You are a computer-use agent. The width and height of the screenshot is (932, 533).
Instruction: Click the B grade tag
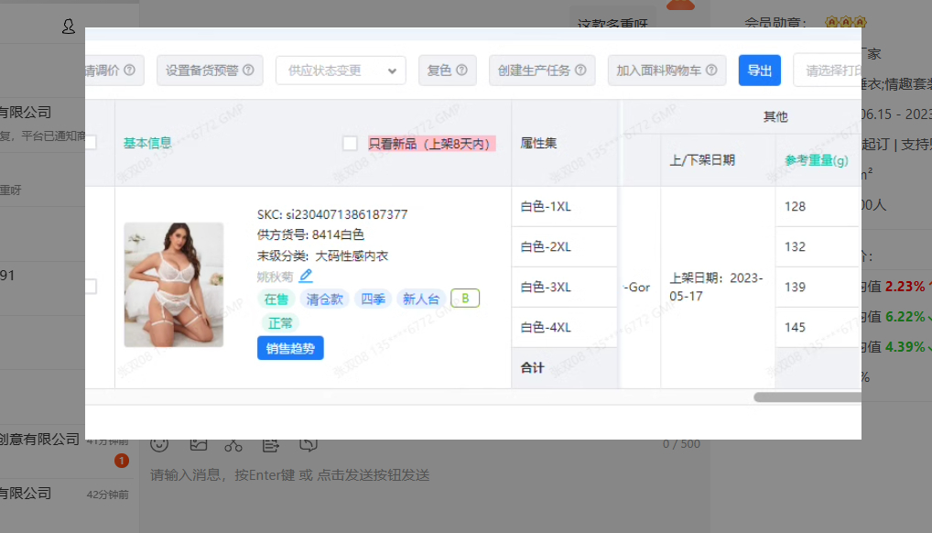(x=465, y=298)
